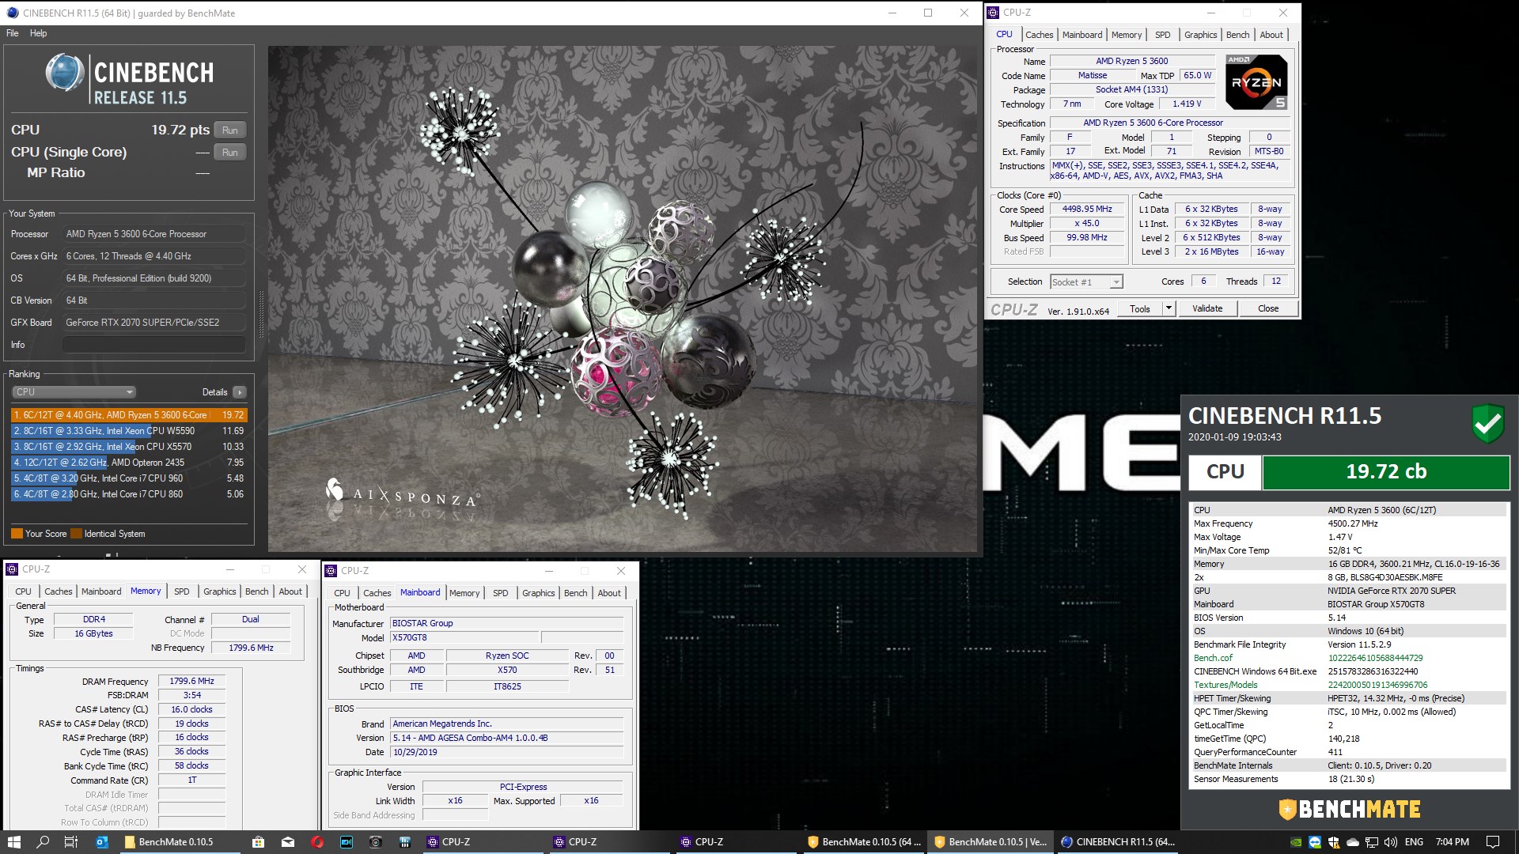Switch to Caches tab in top CPU-Z
1519x854 pixels.
(x=1039, y=35)
